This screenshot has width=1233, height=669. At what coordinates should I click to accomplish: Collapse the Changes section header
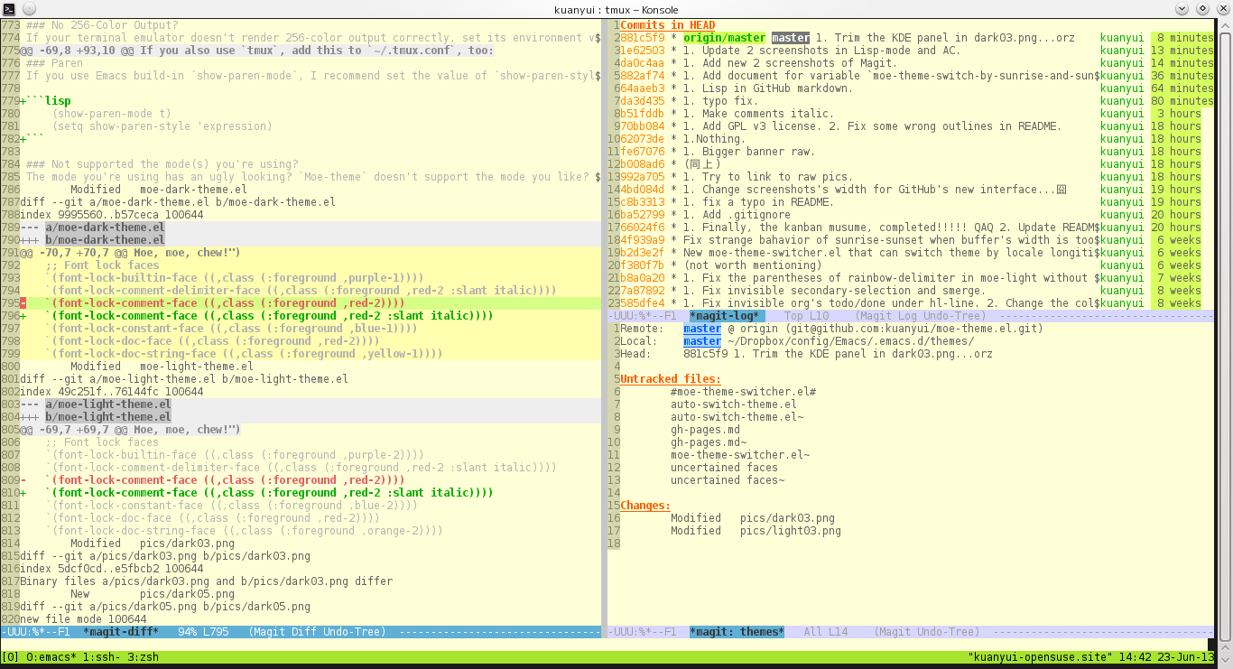(645, 506)
